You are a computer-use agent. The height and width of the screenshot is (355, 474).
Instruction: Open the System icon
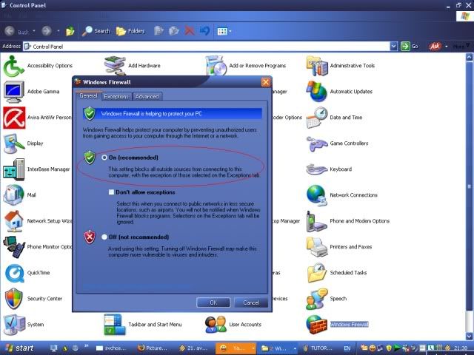pyautogui.click(x=13, y=325)
